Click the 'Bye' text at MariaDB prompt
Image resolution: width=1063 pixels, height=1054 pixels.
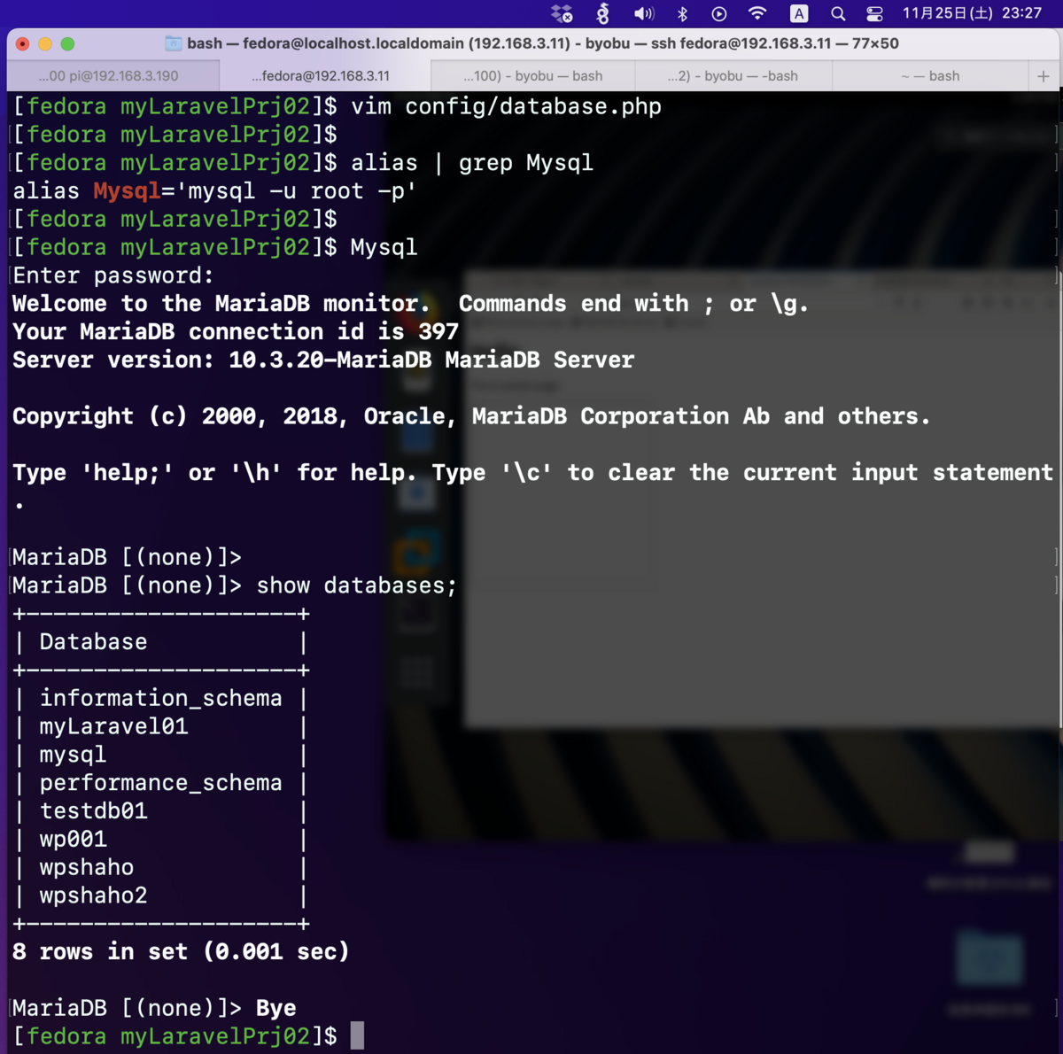275,1009
